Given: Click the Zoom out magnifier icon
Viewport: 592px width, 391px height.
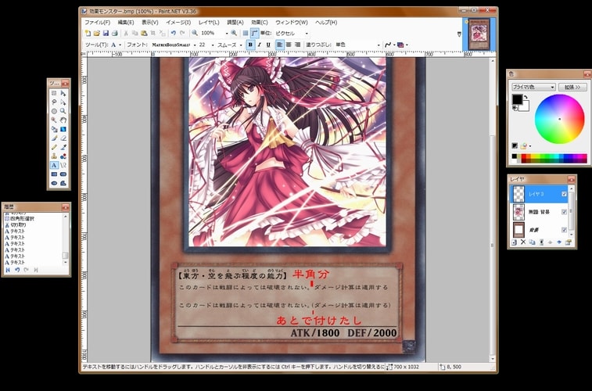Looking at the screenshot, I should 195,33.
